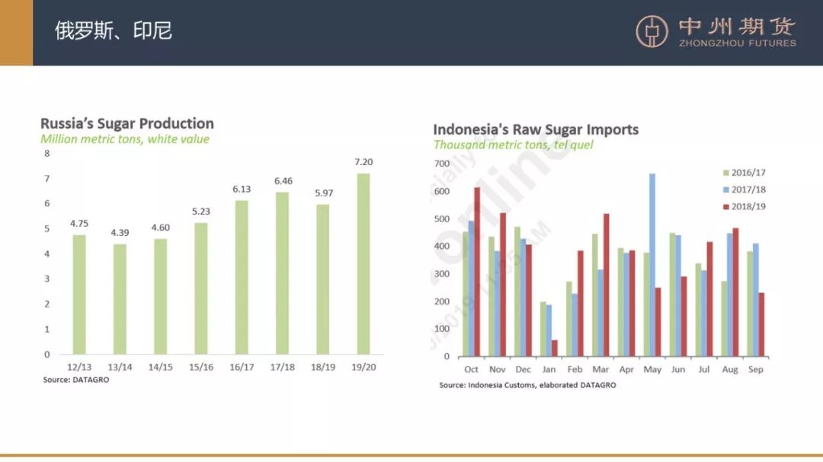Viewport: 823px width, 462px height.
Task: Click the 12/13 bar labeled 4.75
Action: click(x=79, y=295)
